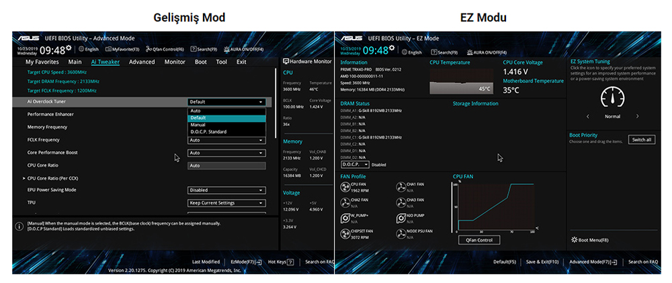Open Search(F9) in Advanced Mode
The image size is (672, 283).
pyautogui.click(x=204, y=50)
